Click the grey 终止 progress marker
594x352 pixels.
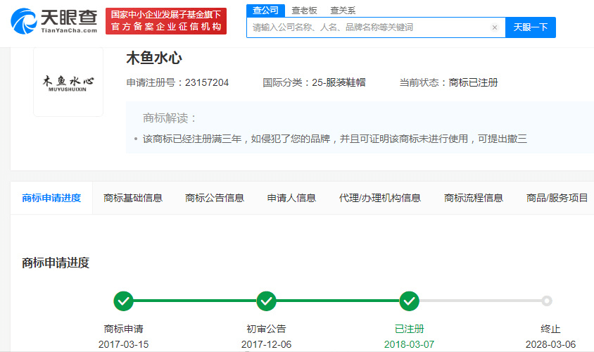(546, 301)
